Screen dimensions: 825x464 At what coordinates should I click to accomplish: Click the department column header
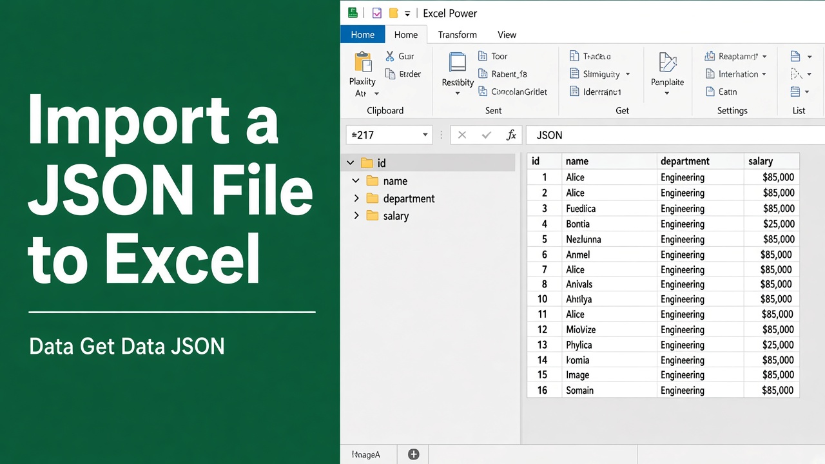pos(700,161)
